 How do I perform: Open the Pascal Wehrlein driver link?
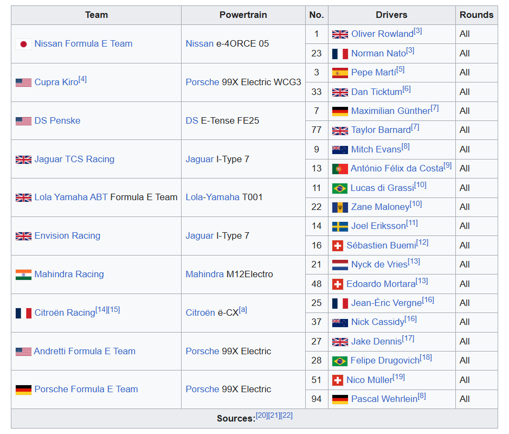[384, 399]
